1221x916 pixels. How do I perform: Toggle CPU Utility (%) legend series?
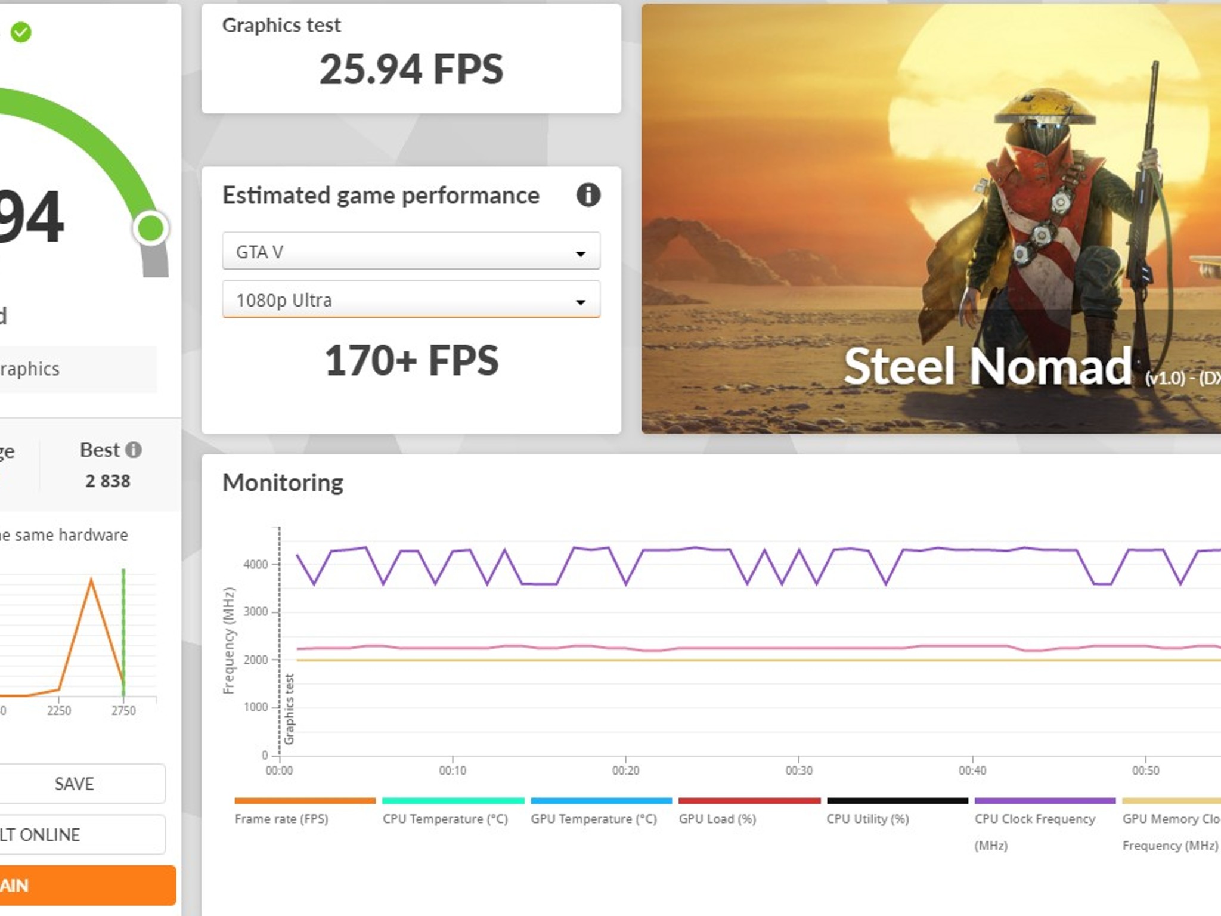pos(897,812)
